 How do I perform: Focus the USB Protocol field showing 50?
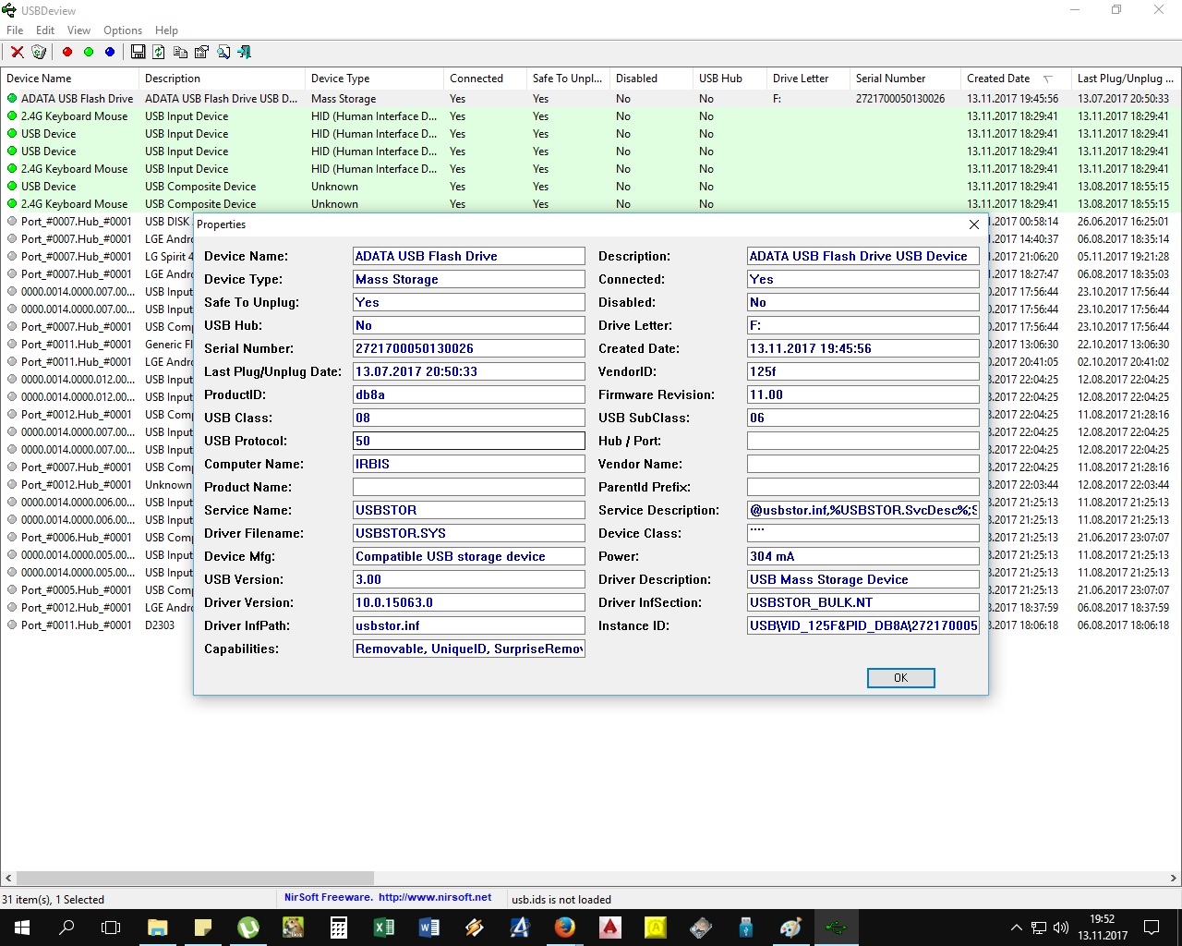click(x=469, y=441)
